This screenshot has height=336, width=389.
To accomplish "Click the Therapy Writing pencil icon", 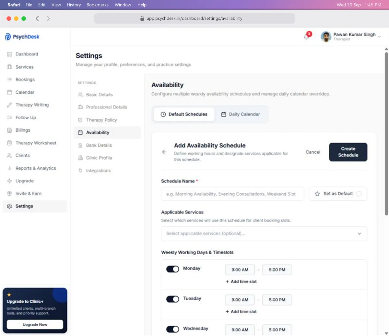I will click(x=9, y=105).
